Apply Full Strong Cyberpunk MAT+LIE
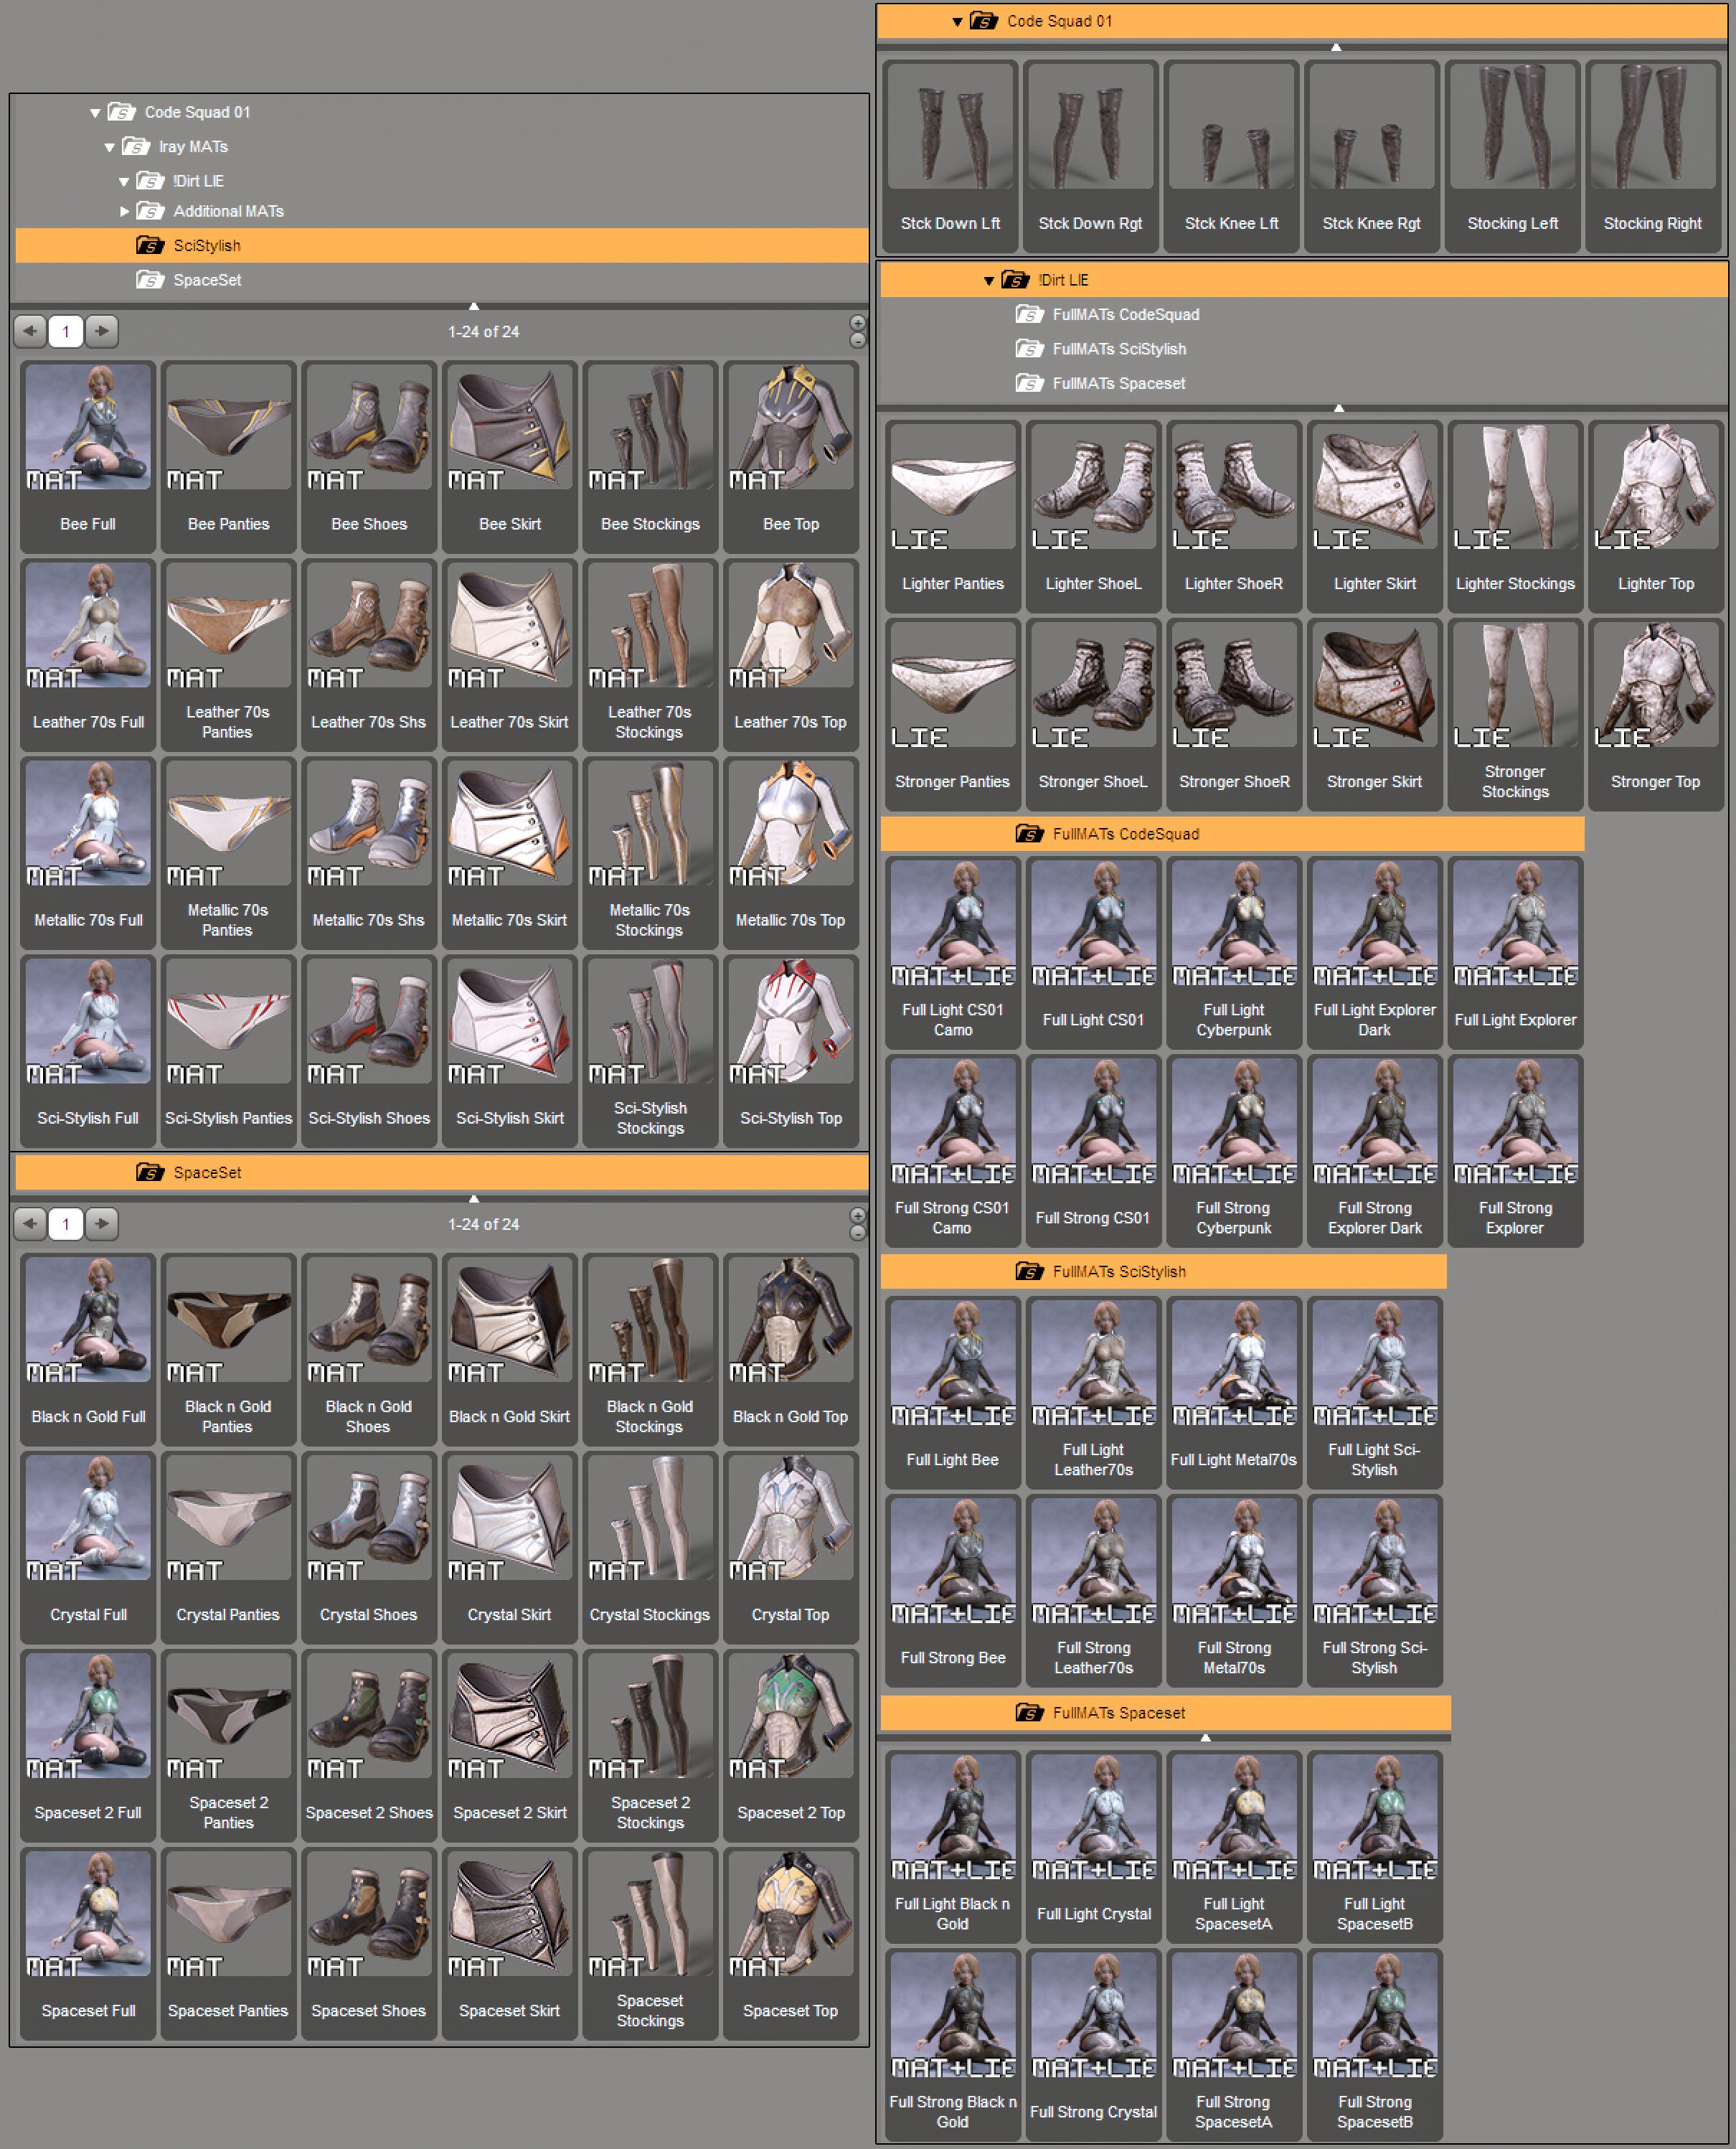 pyautogui.click(x=1234, y=1150)
